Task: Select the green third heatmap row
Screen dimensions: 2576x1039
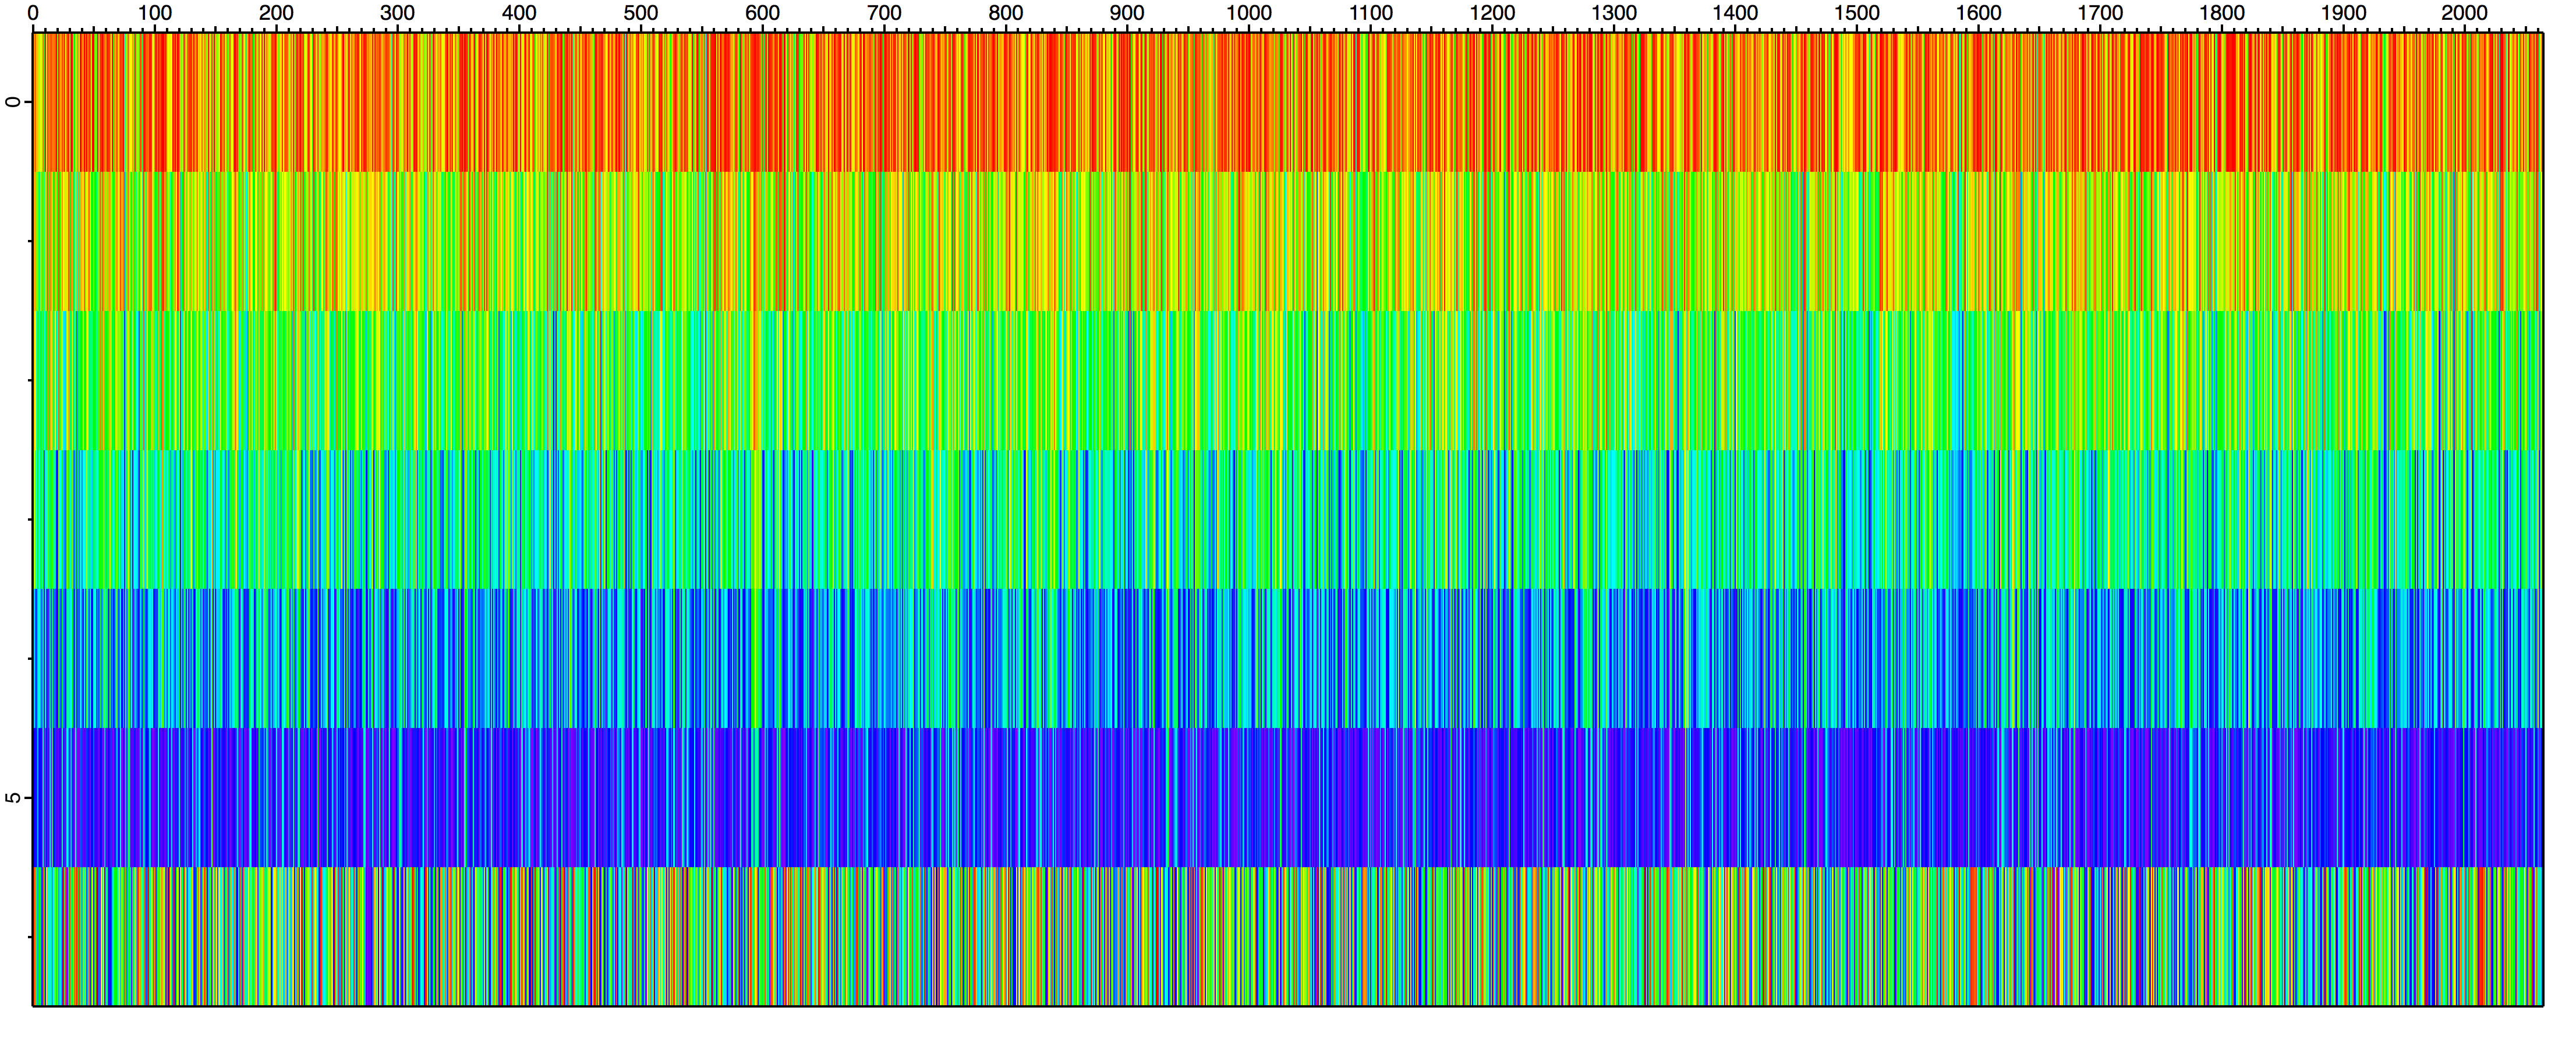Action: 1287,380
